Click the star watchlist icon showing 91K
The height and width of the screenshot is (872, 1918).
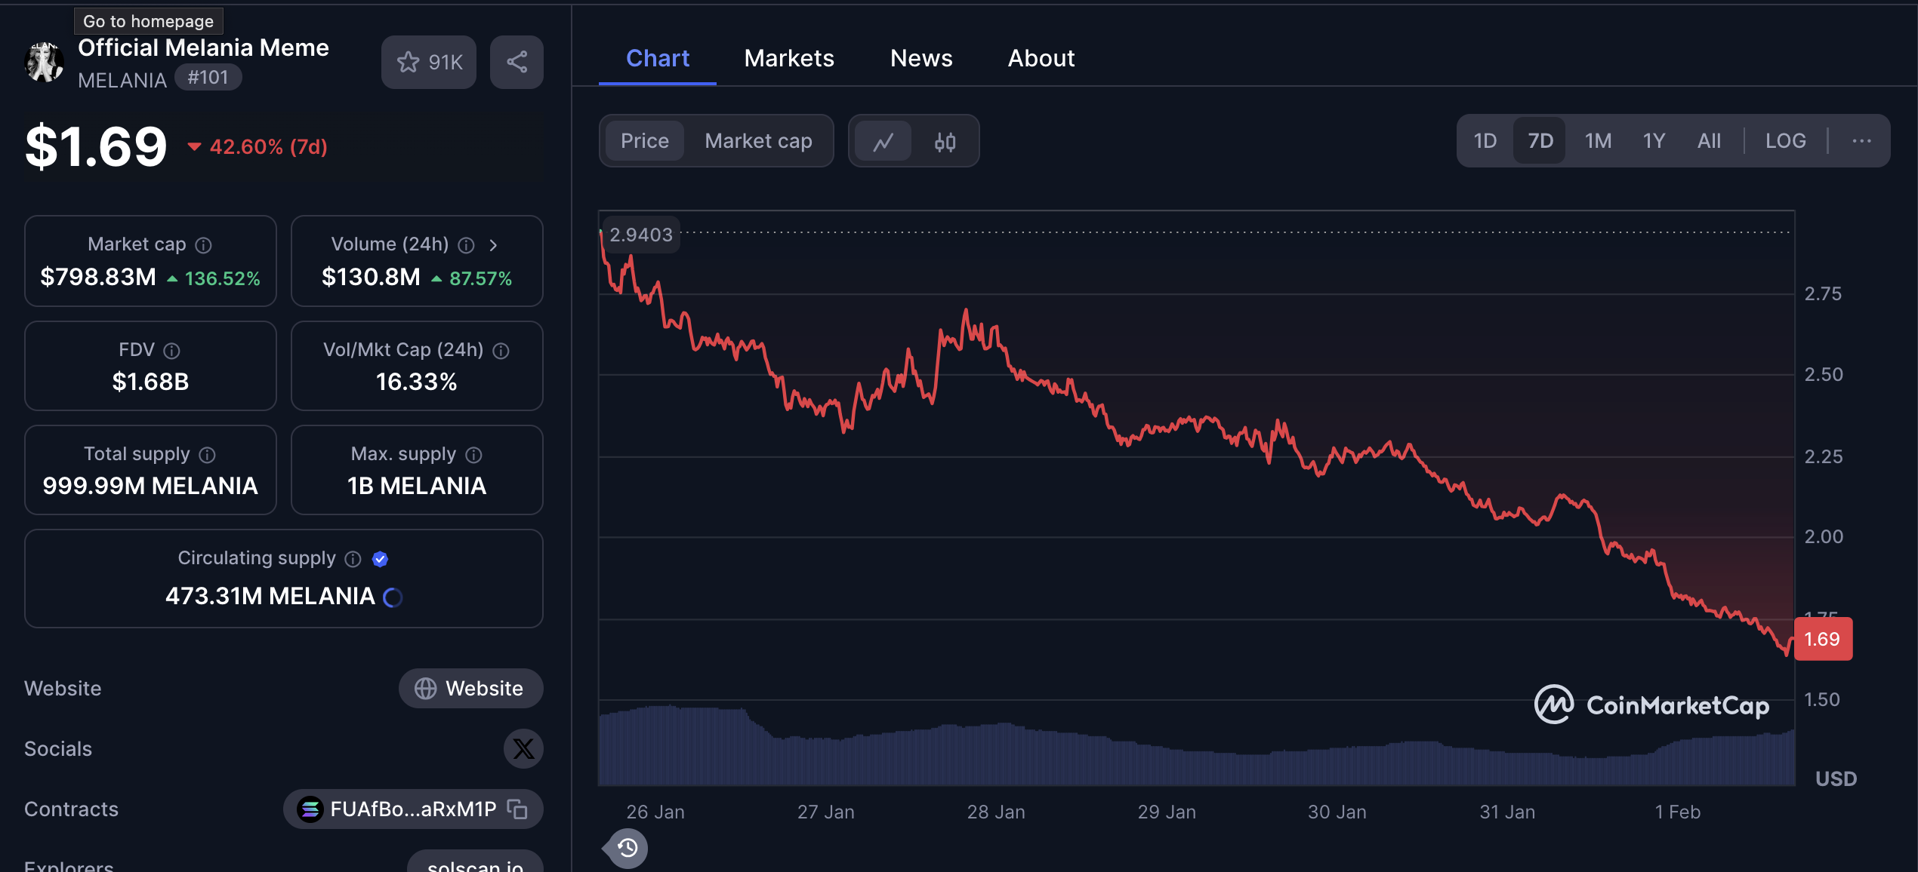click(x=428, y=62)
